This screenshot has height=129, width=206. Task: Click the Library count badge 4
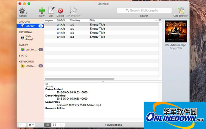[x=41, y=26]
